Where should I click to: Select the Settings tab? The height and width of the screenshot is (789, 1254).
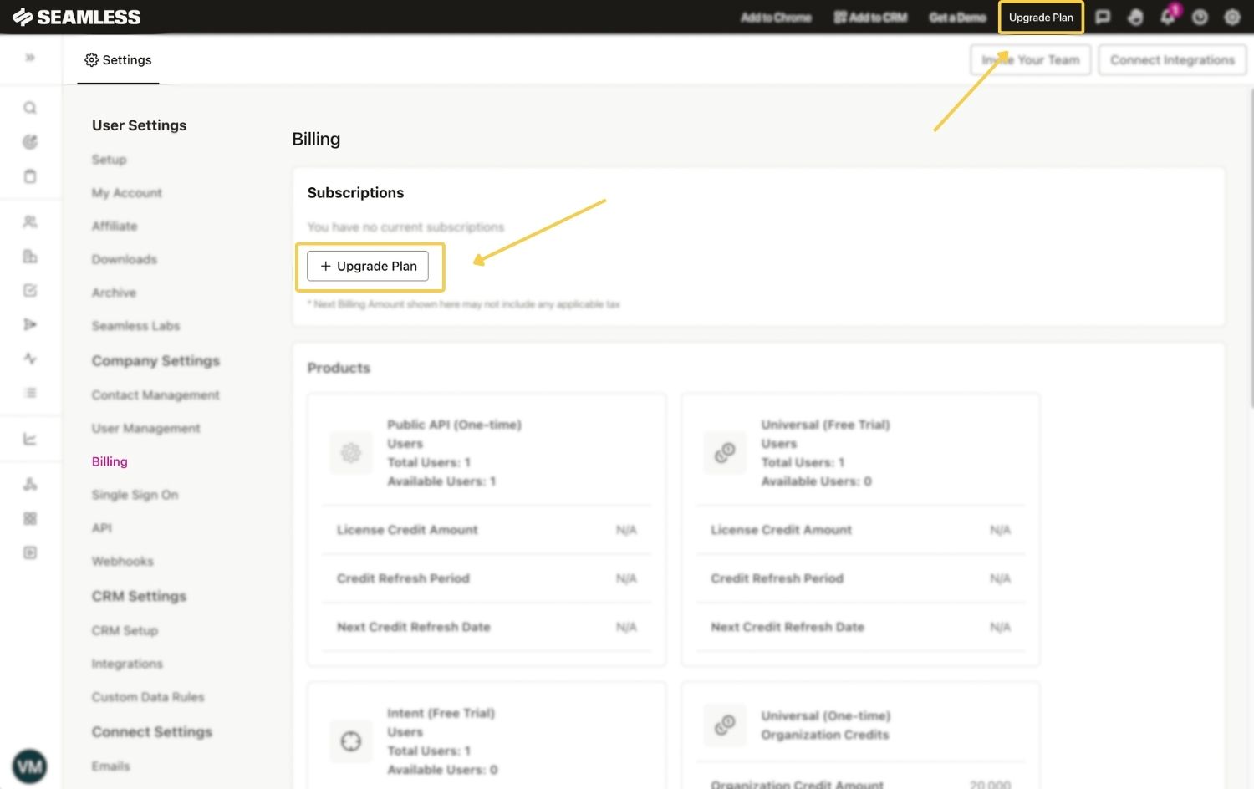pos(118,60)
